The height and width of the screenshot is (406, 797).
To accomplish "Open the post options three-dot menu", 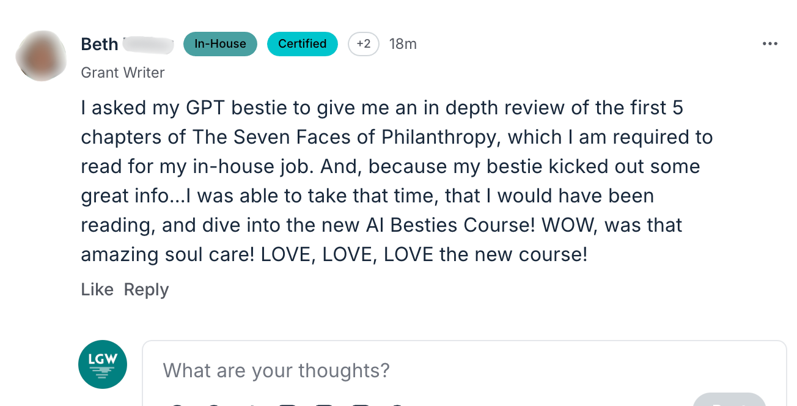I will 770,43.
